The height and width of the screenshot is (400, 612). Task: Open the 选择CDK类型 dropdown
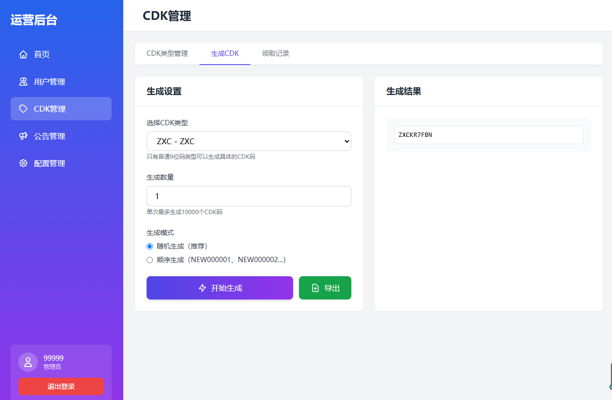point(248,141)
